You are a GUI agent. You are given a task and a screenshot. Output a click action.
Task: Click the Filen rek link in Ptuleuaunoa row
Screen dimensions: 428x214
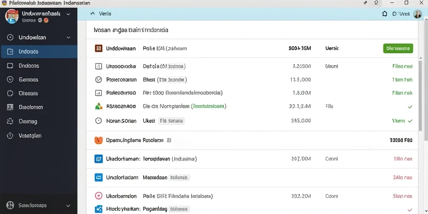[403, 93]
